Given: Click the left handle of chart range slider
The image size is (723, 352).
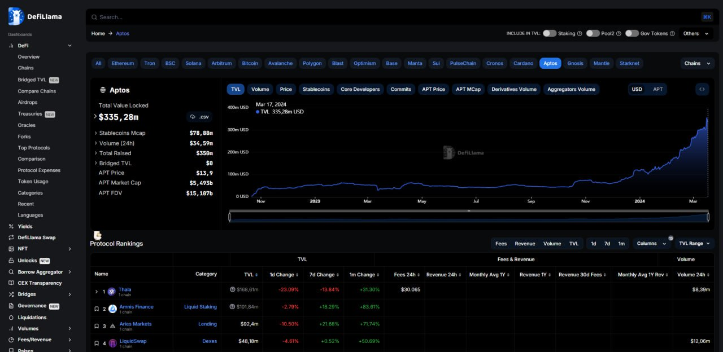Looking at the screenshot, I should 229,217.
